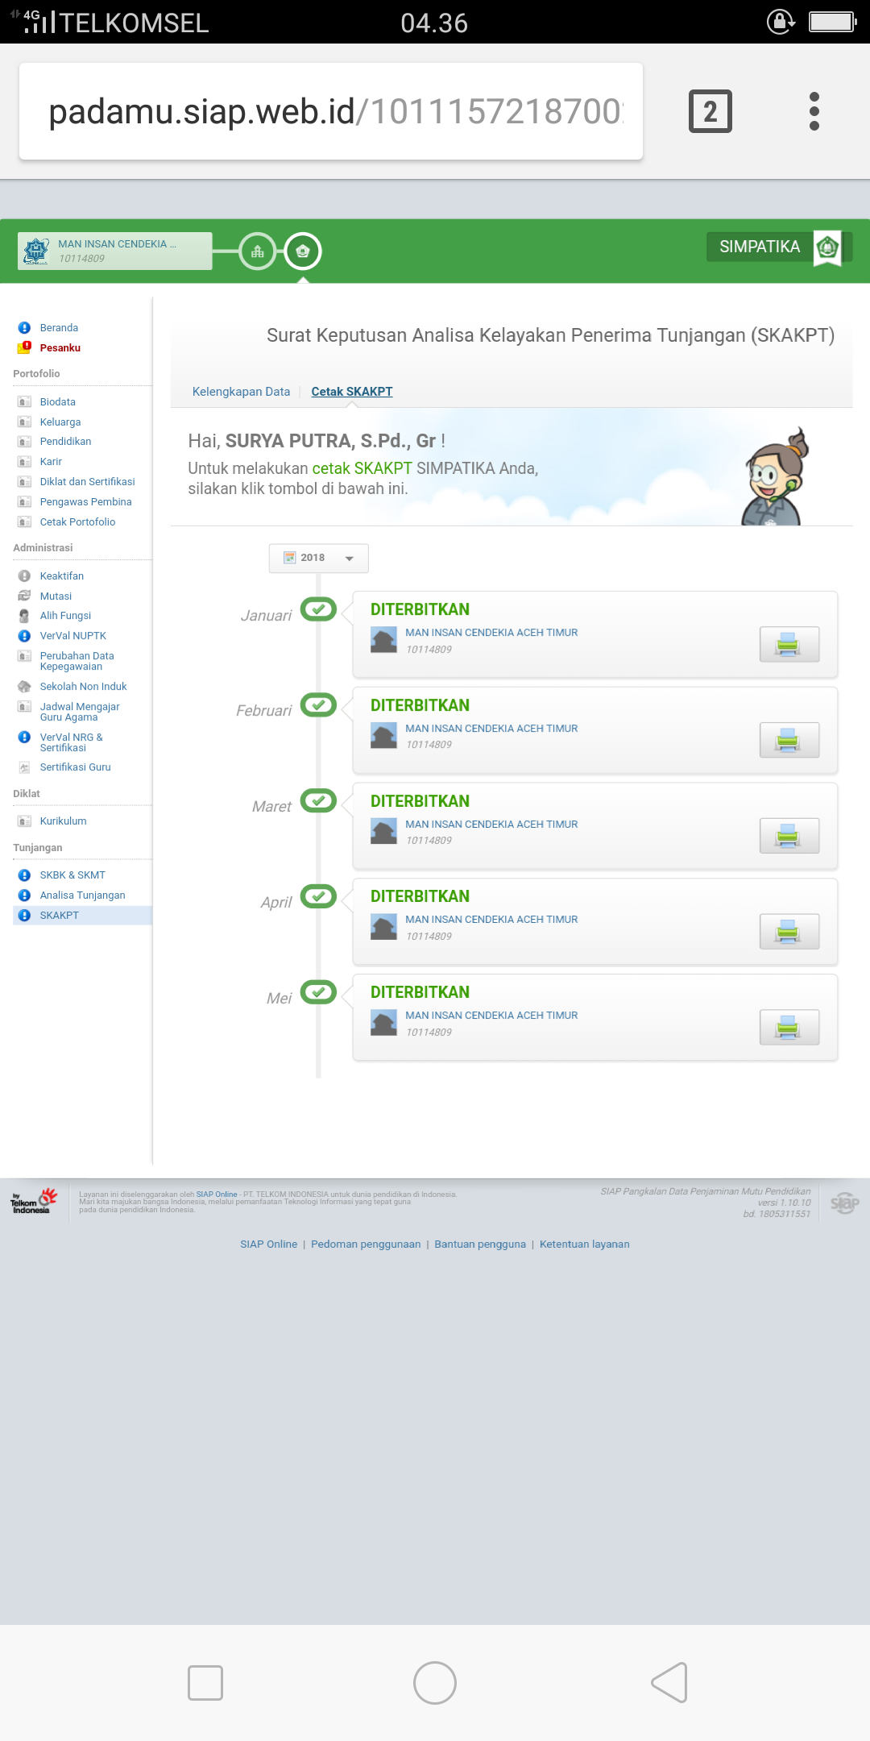870x1741 pixels.
Task: Click the inline SIAP Online link in footer text
Action: [x=217, y=1195]
